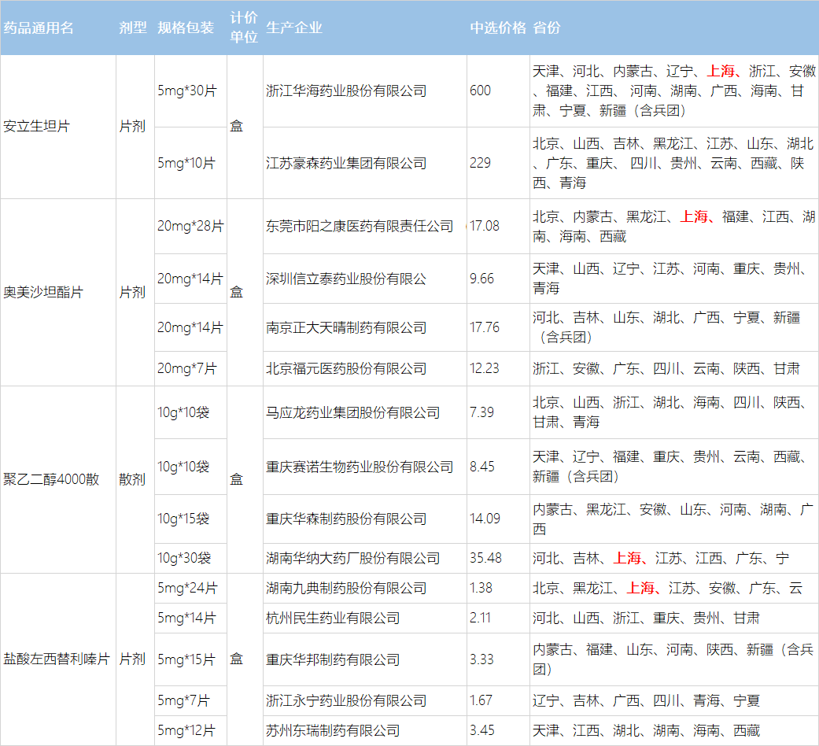Click the price 9.66 cell

[481, 279]
